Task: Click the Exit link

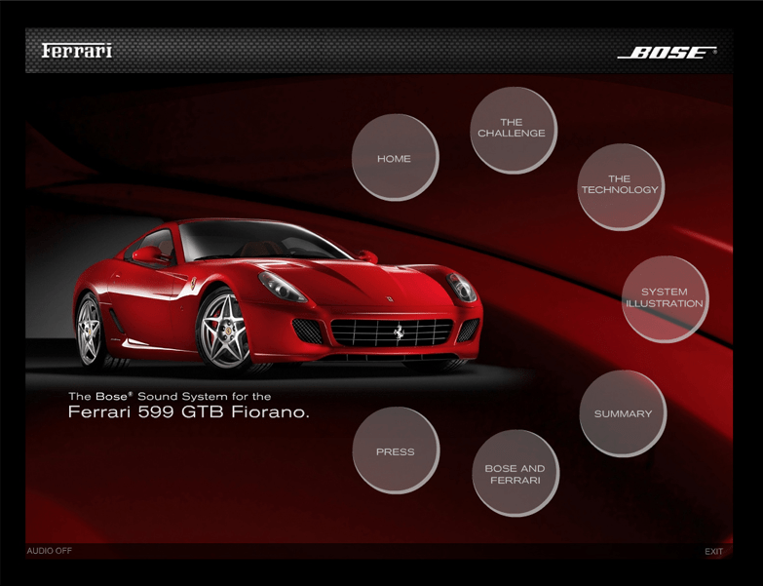Action: point(714,552)
